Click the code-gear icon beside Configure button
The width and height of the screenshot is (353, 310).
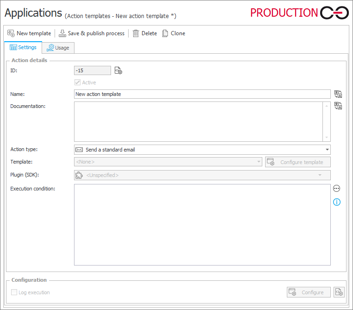click(x=339, y=292)
